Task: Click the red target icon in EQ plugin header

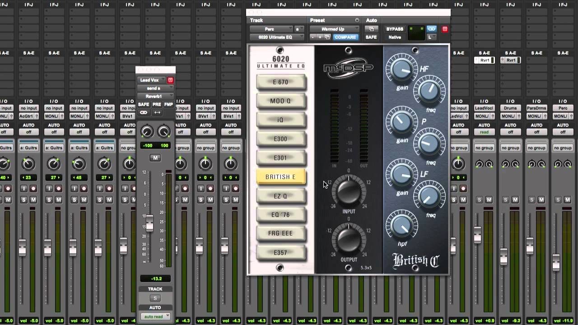Action: pos(445,29)
